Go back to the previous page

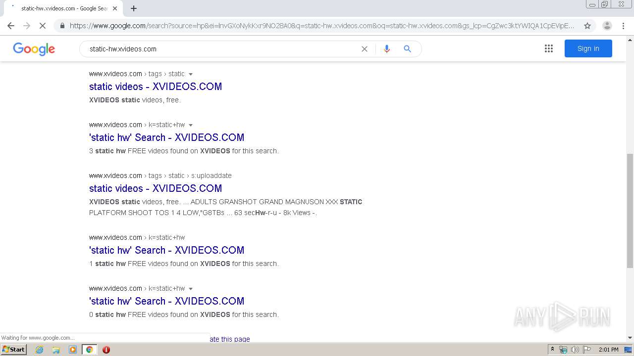[x=11, y=26]
